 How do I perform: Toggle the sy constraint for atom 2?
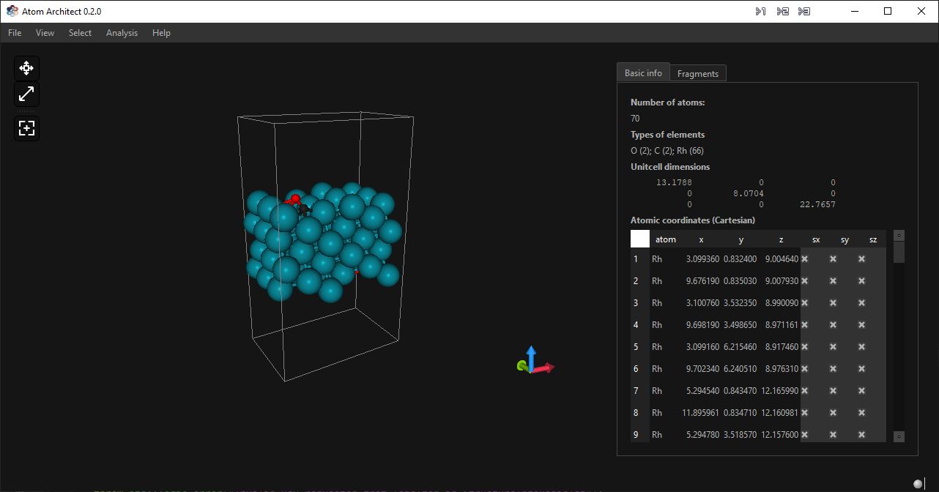coord(833,280)
